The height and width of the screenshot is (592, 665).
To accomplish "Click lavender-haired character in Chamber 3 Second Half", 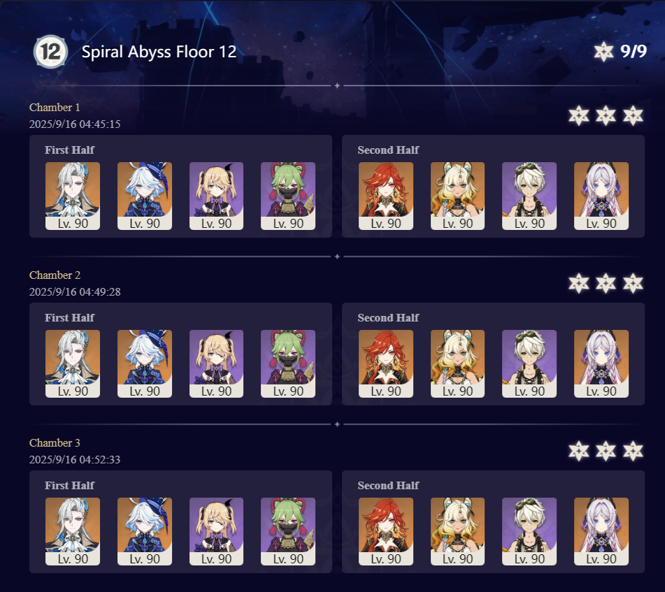I will point(601,531).
